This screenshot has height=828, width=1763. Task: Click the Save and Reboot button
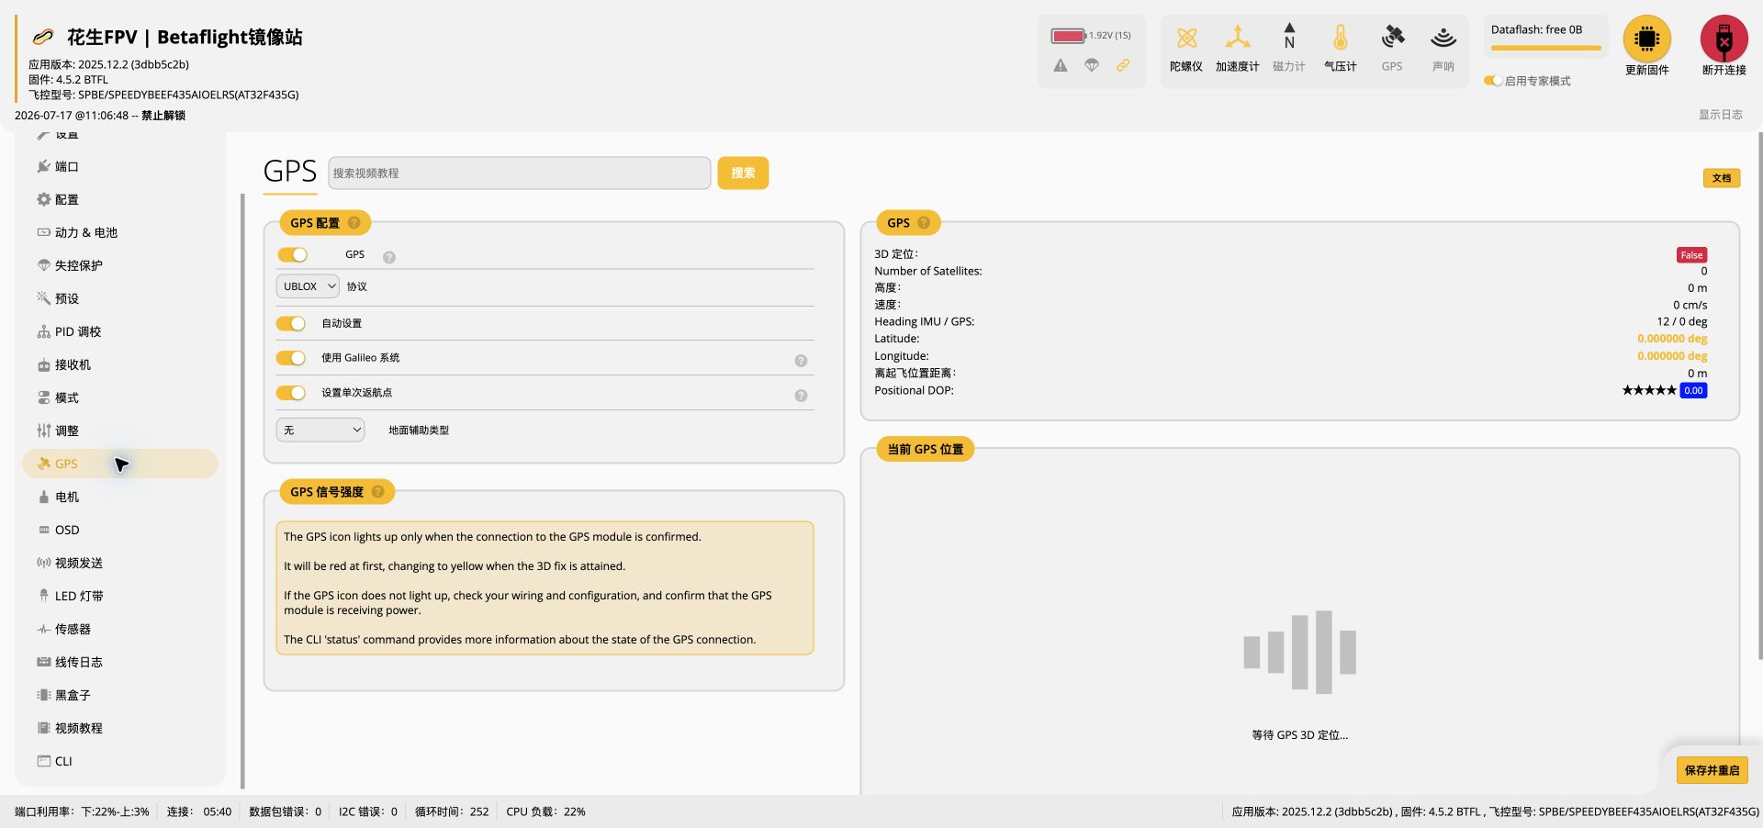[x=1712, y=770]
